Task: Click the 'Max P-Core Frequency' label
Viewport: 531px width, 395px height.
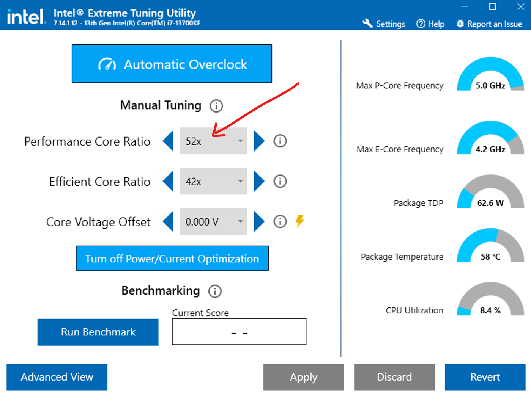Action: click(400, 86)
